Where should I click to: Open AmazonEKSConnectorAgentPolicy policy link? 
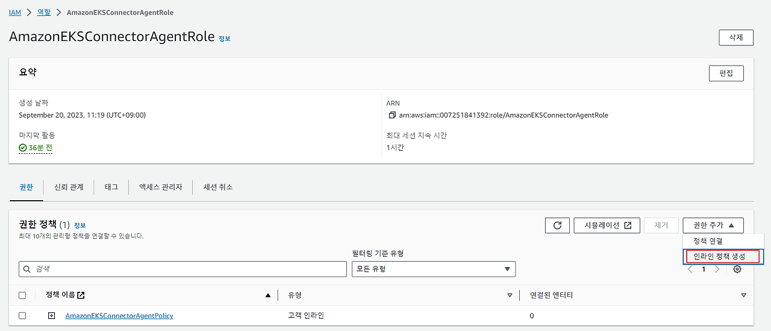pos(119,315)
